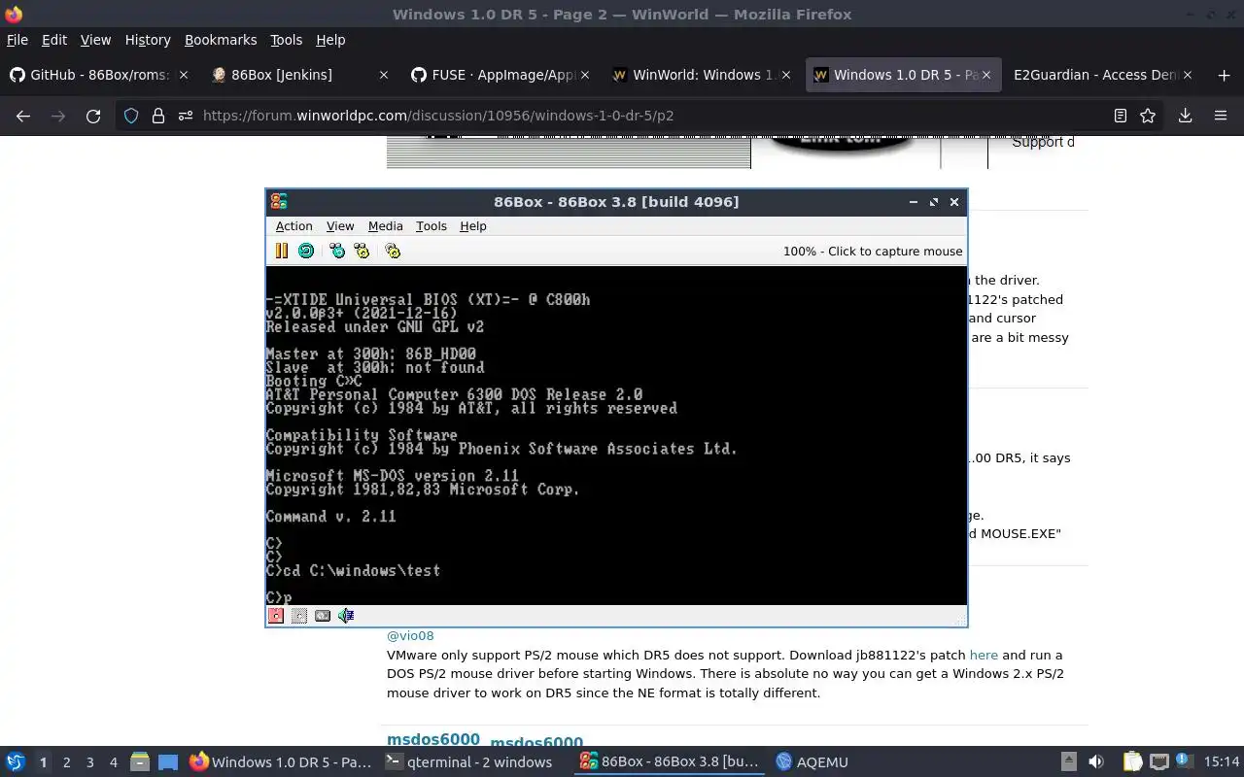Image resolution: width=1244 pixels, height=777 pixels.
Task: Switch to workspace 2 on the taskbar
Action: [66, 762]
